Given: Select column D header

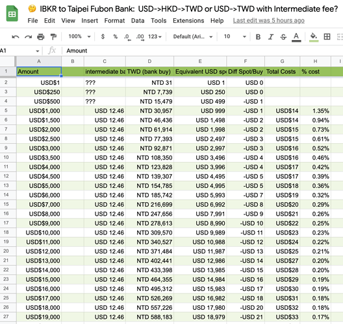Looking at the screenshot, I should pos(149,62).
